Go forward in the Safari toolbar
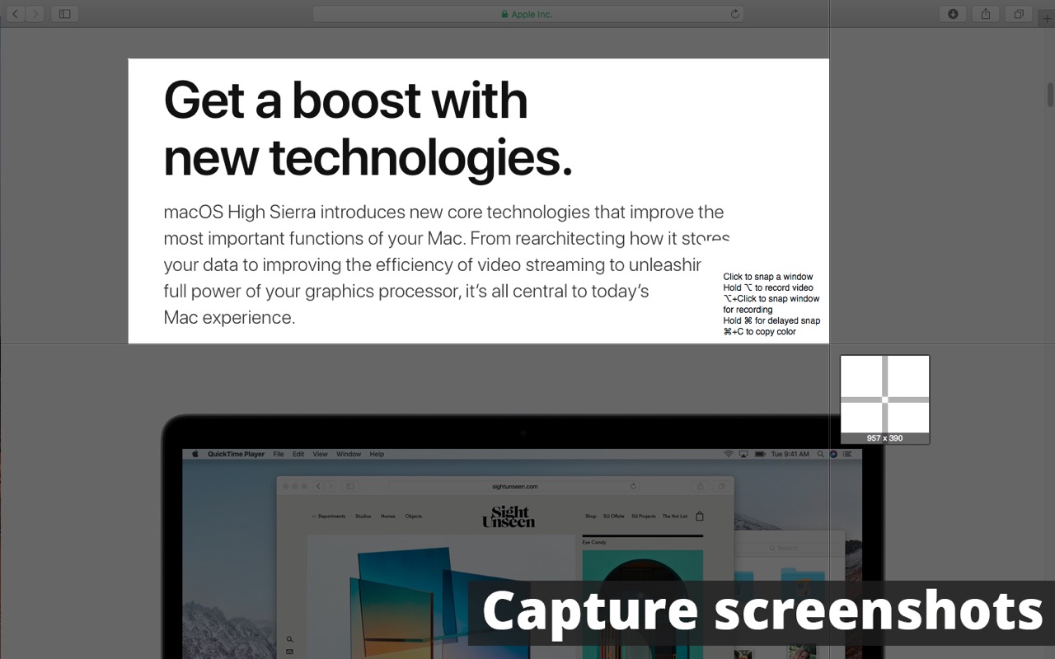Viewport: 1055px width, 659px height. click(x=35, y=14)
